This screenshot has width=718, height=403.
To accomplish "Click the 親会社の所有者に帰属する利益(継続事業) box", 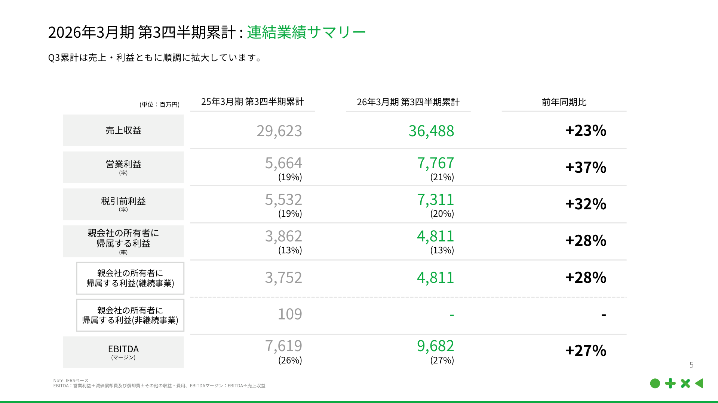I will coord(131,278).
